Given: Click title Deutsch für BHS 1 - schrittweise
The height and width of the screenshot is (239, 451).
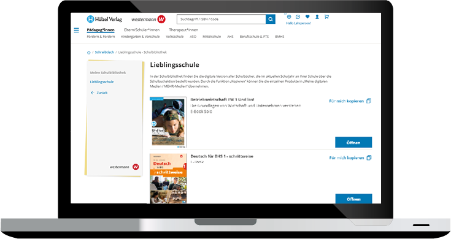Looking at the screenshot, I should (x=222, y=156).
